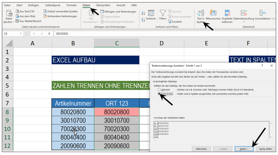Click cell B9 with 30010700
This screenshot has height=155, width=278.
pos(73,120)
